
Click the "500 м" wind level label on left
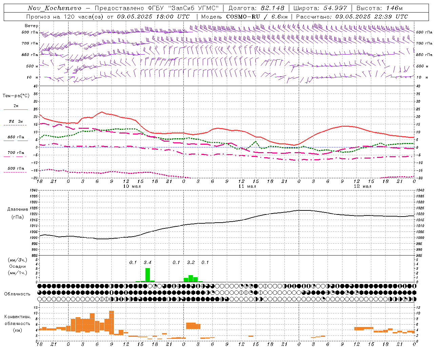32,66
